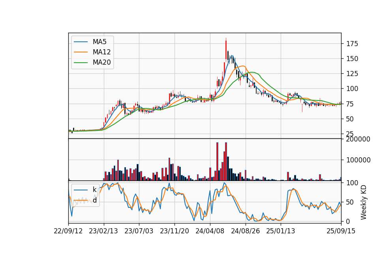Image resolution: width=379 pixels, height=272 pixels.
Task: Click the 24/04/08 date label
Action: point(210,231)
